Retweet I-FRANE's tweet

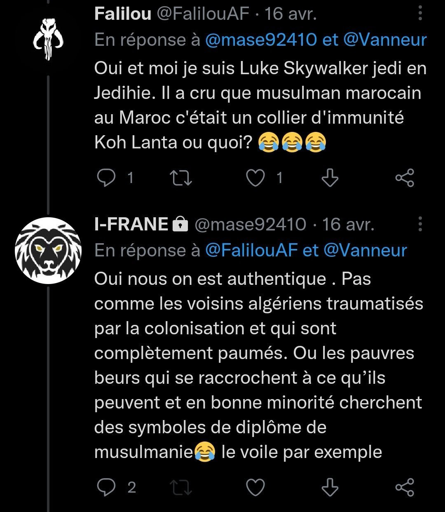click(181, 487)
